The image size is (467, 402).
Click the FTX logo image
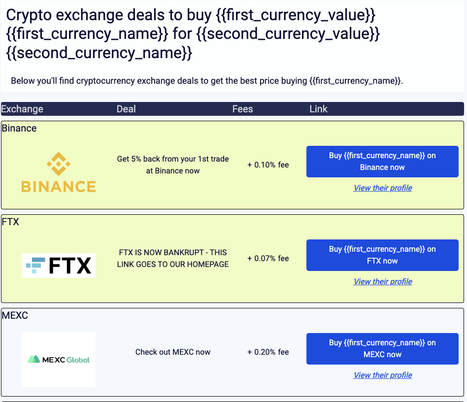(x=58, y=266)
